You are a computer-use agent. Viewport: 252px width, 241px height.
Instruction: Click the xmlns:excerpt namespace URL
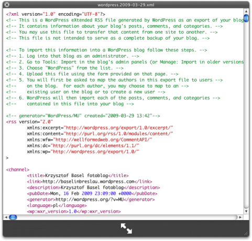coord(118,128)
